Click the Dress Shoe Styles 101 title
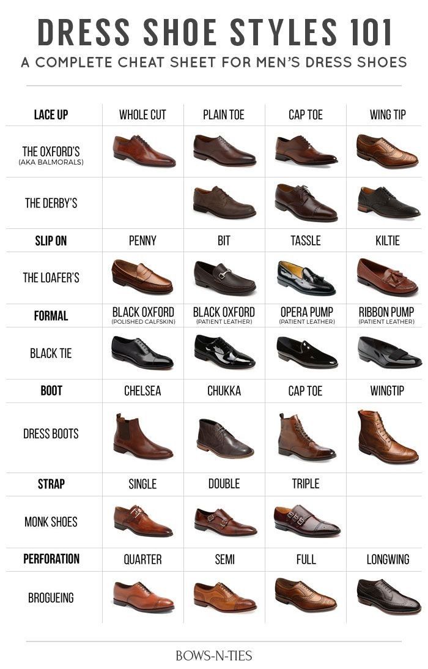The image size is (428, 669). pos(215,33)
